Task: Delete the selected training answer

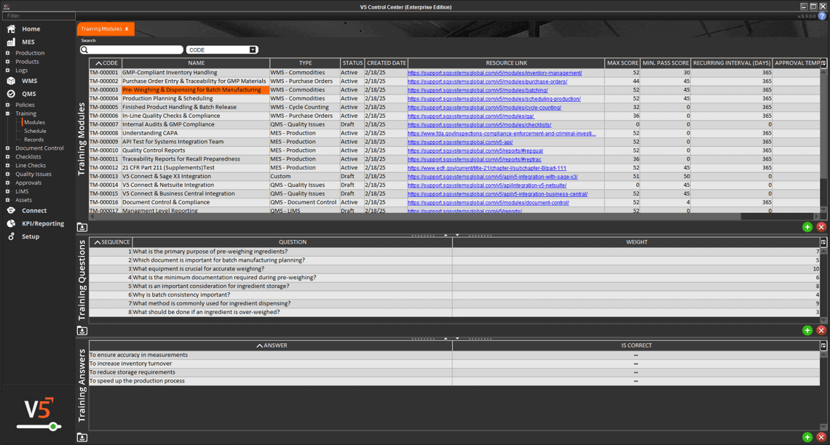Action: (821, 437)
